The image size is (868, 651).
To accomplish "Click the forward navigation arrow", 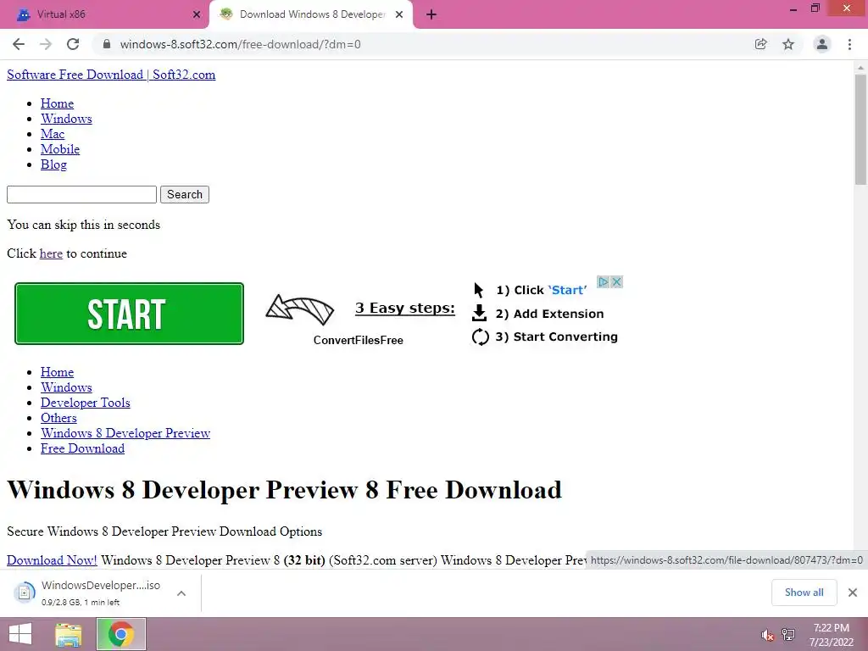I will coord(46,44).
